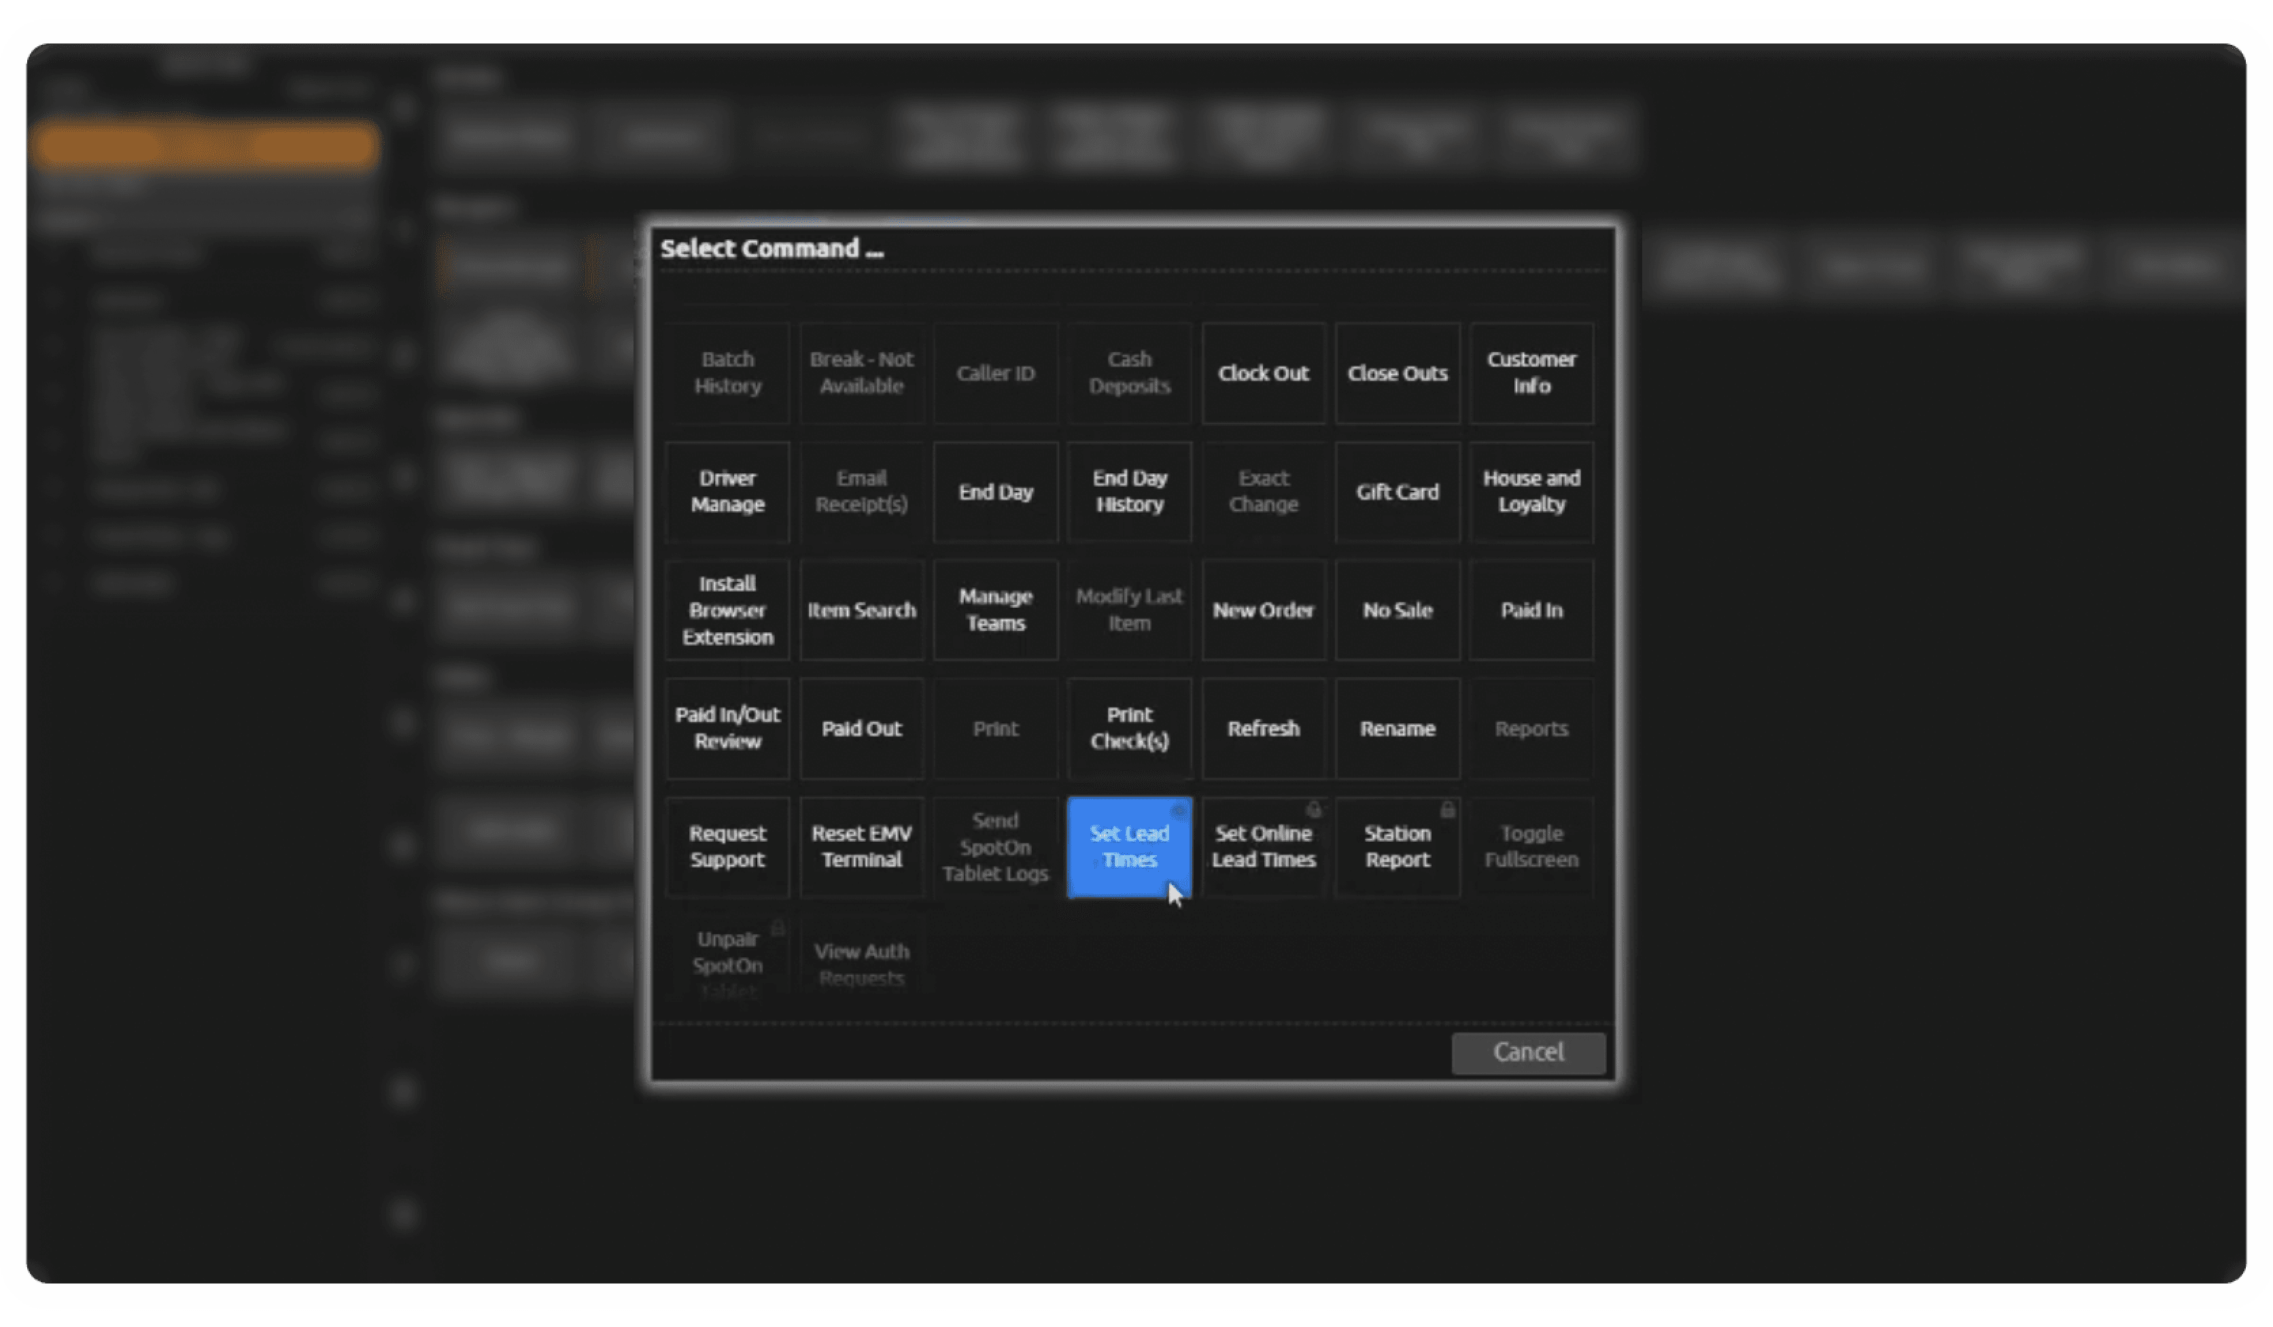Choose Send SpotOn Tablet Logs command
The height and width of the screenshot is (1327, 2273).
point(995,847)
